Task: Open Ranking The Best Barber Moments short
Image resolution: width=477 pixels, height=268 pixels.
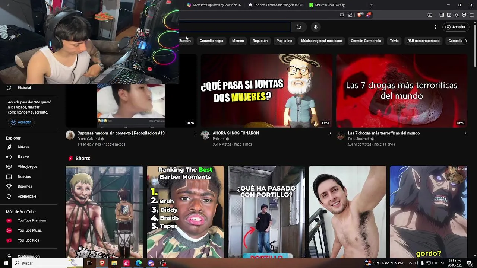Action: point(185,212)
